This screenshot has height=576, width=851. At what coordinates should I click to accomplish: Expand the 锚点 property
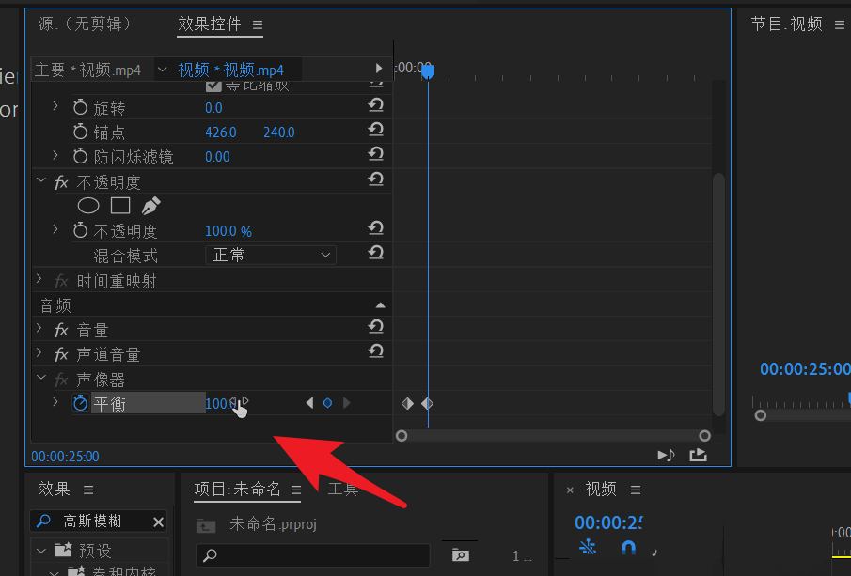(x=54, y=132)
